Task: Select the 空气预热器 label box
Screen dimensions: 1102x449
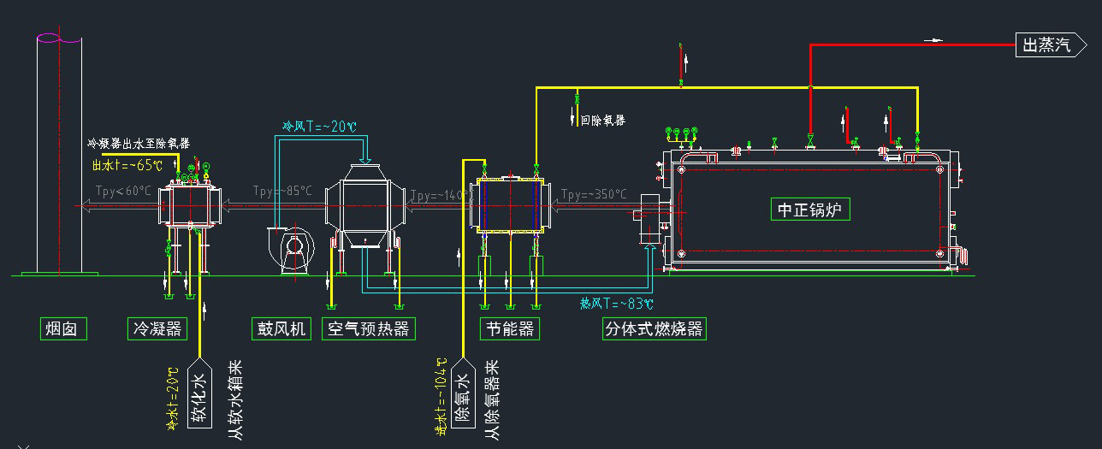Action: [368, 328]
